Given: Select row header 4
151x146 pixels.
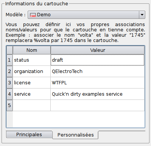Looking at the screenshot, I should click(9, 94).
